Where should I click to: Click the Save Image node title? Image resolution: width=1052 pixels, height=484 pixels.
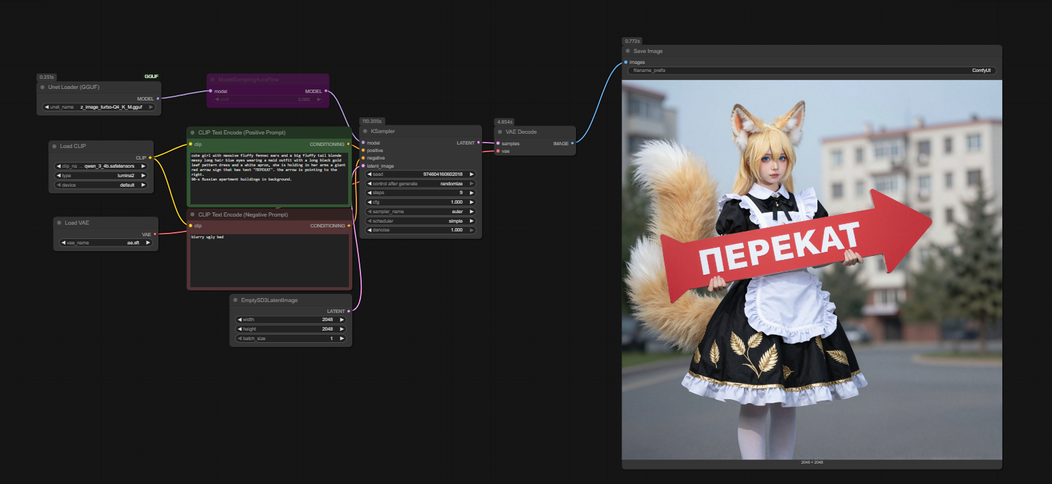point(648,51)
